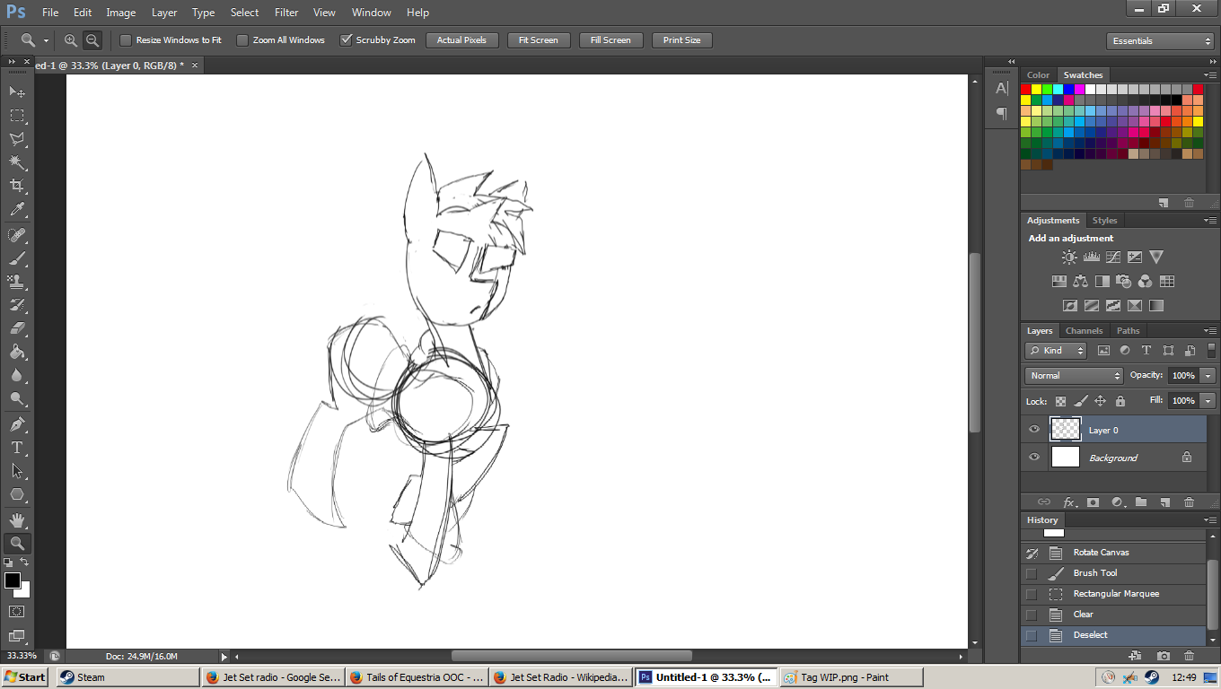1221x689 pixels.
Task: Click the Fit Screen button
Action: click(538, 40)
